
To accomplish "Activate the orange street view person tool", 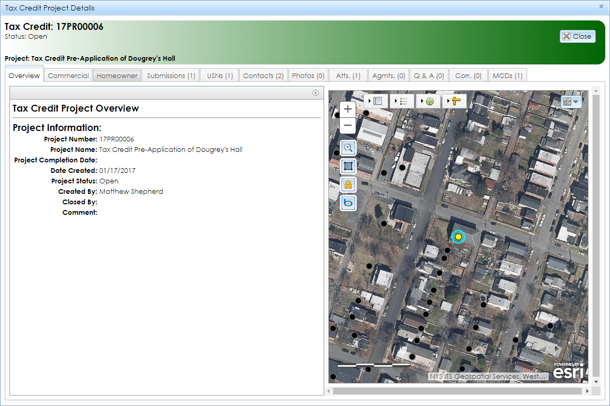I will (x=348, y=184).
